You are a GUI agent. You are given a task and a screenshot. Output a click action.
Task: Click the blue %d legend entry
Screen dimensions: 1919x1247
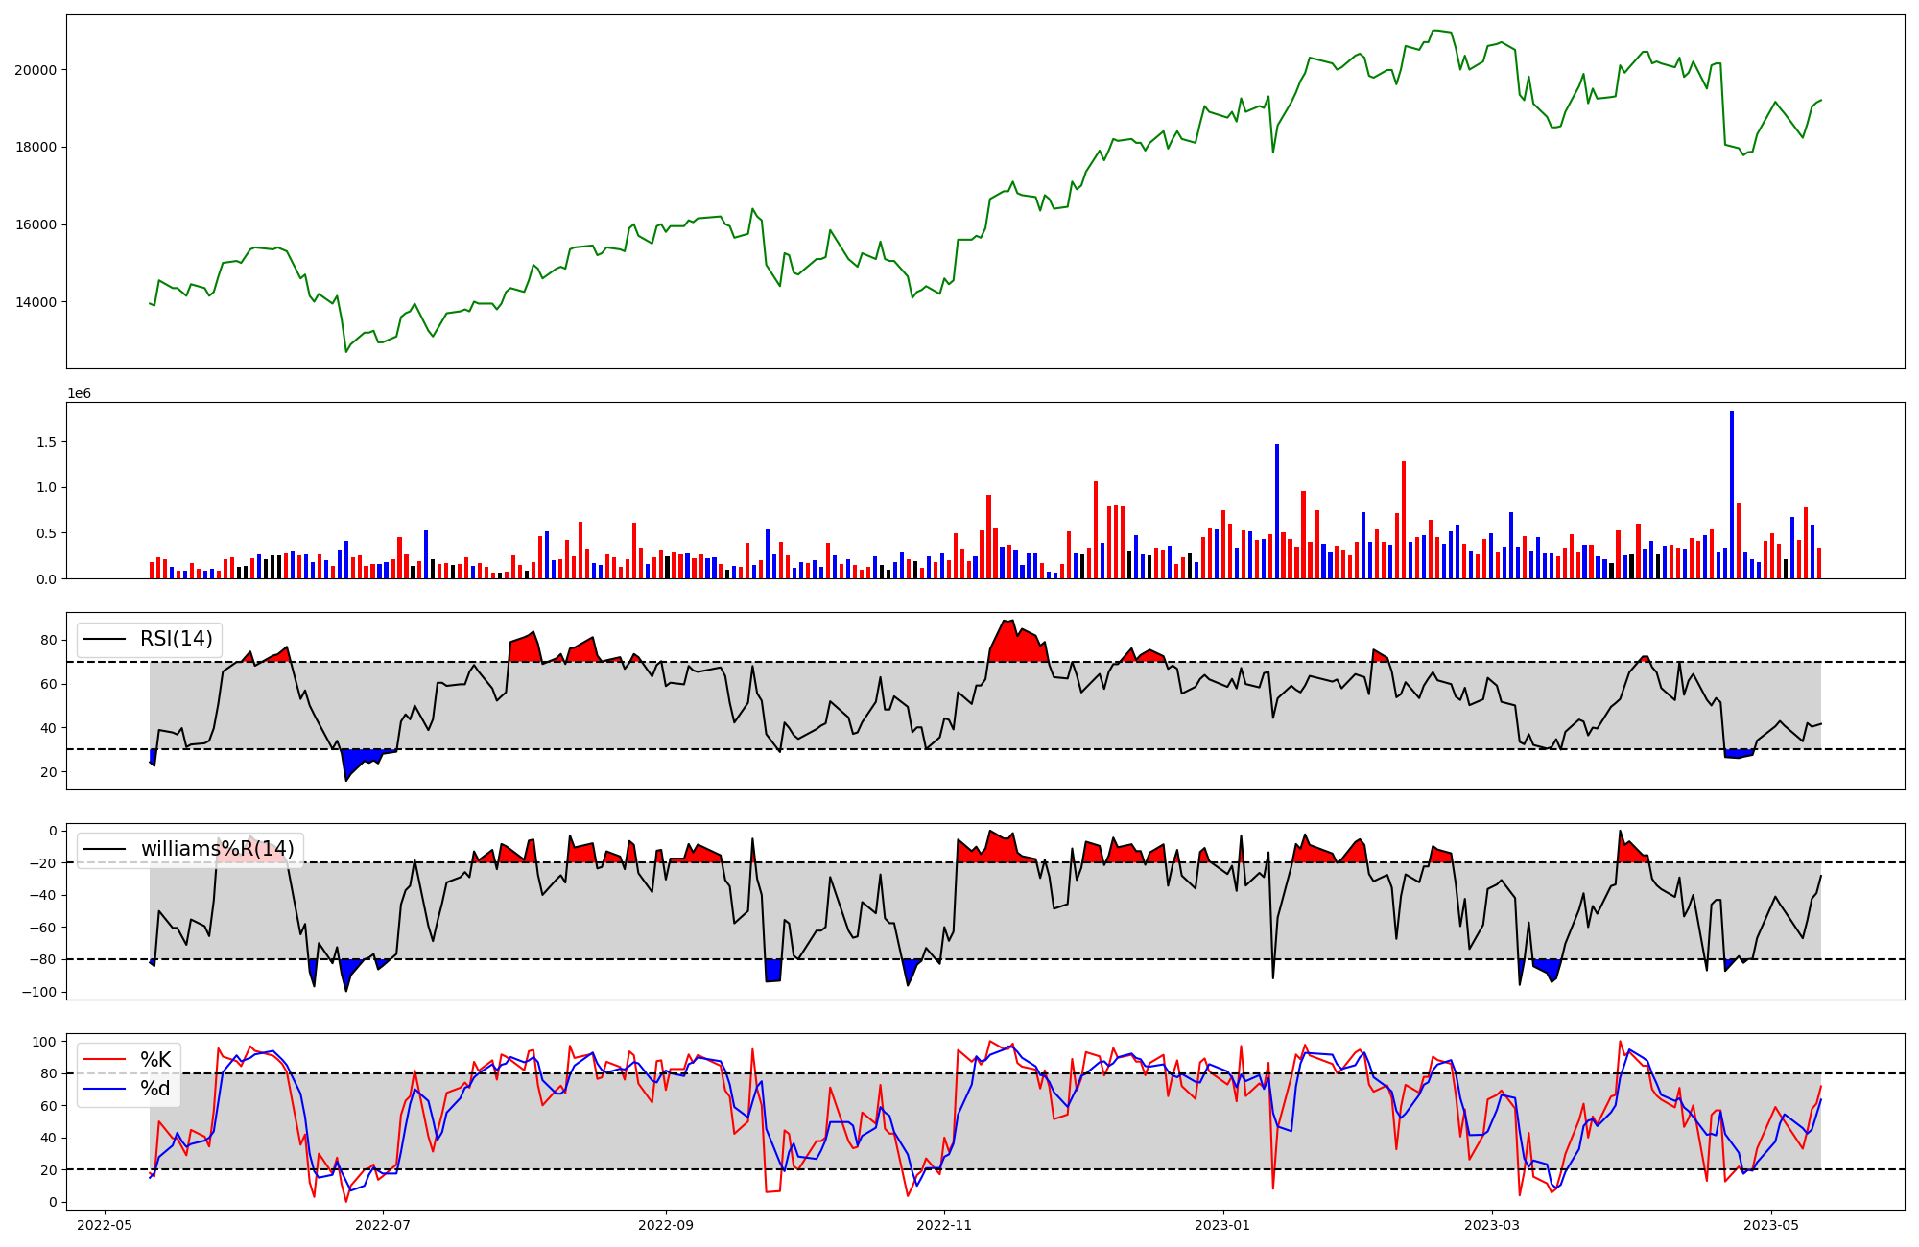tap(154, 1089)
